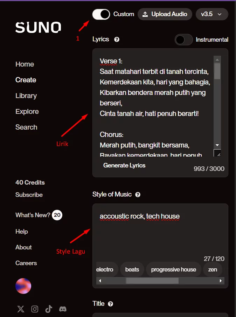Click the 'Verse 1:' lyric line
This screenshot has width=236, height=317.
111,61
